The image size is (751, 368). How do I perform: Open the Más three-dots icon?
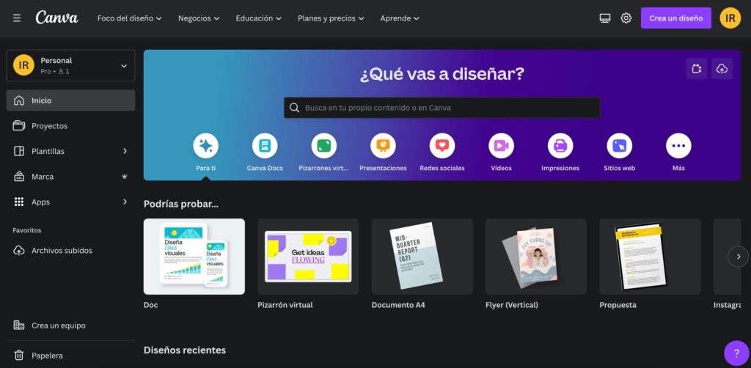678,145
